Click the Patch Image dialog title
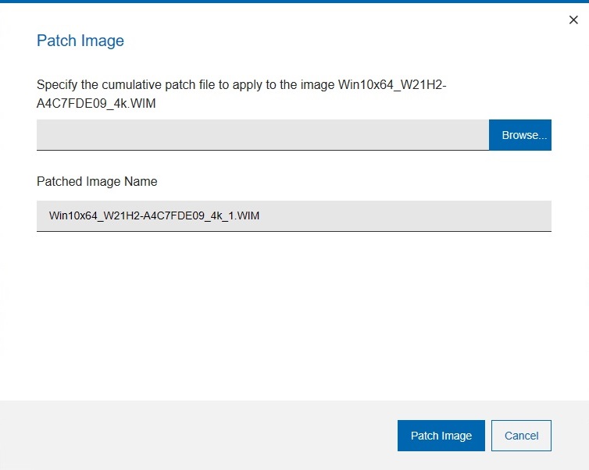Screen dimensions: 589x470 [80, 41]
